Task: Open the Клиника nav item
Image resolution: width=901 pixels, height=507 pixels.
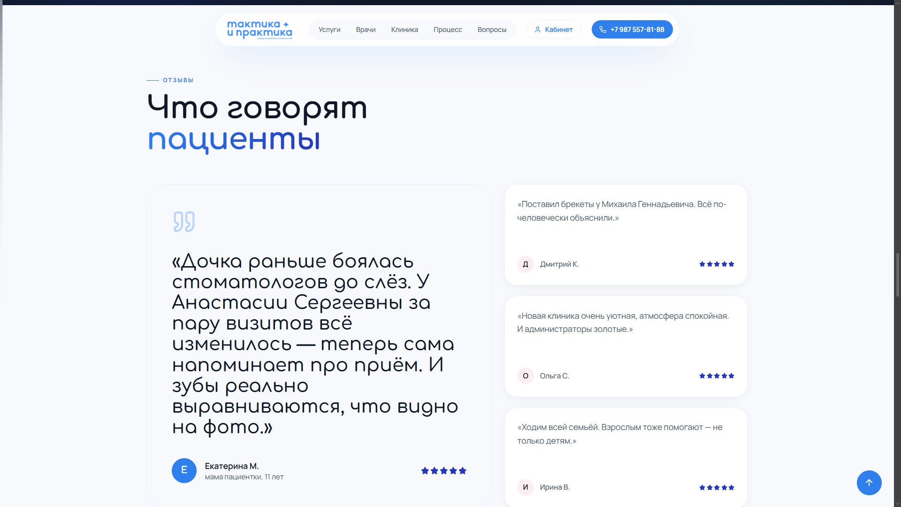Action: click(405, 30)
